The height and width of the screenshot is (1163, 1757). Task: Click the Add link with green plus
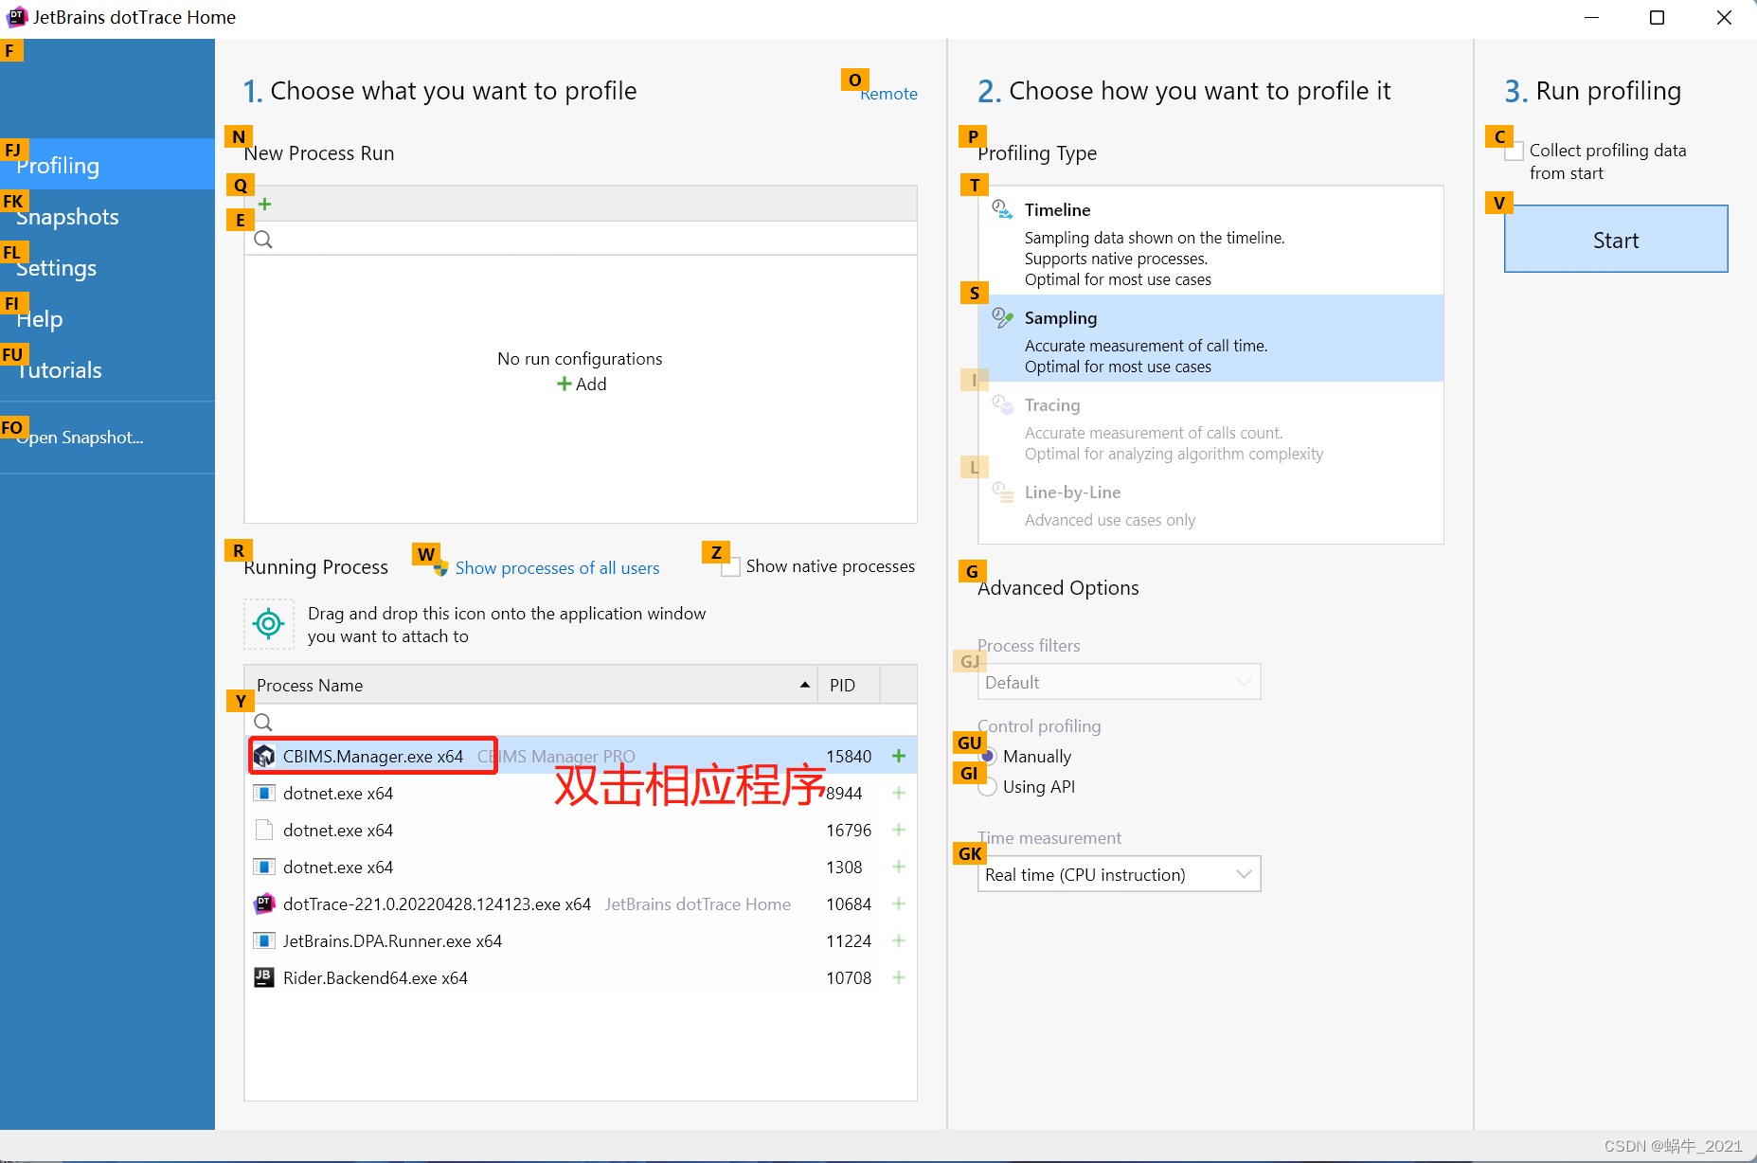[581, 384]
